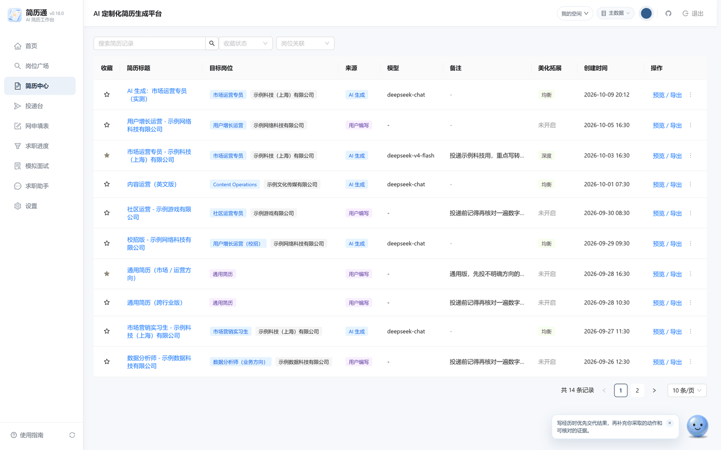Image resolution: width=721 pixels, height=450 pixels.
Task: Open more actions for 用户增长运营 row
Action: [x=690, y=125]
